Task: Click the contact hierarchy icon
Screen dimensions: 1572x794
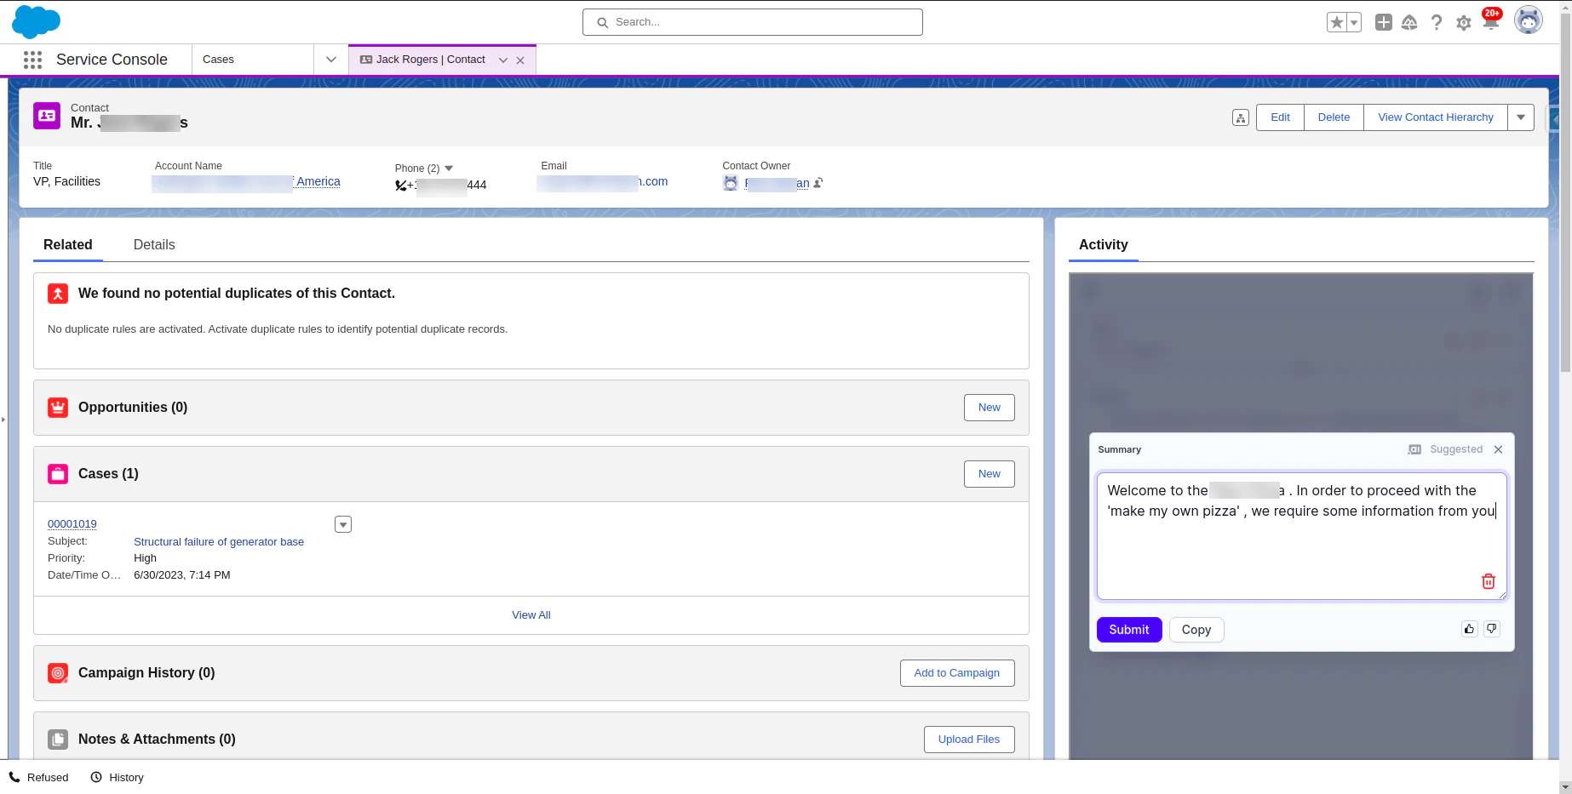Action: (1241, 117)
